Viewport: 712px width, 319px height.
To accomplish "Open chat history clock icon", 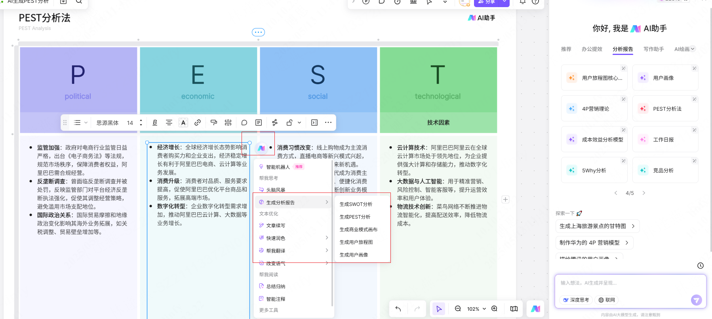I will click(x=701, y=266).
